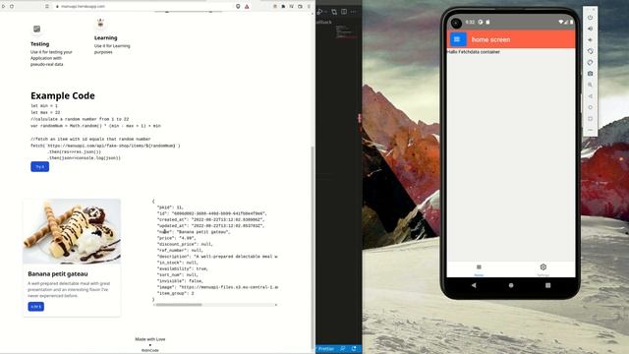Click the emulator zoom magnifier icon
Screen dimensions: 629x354
590,86
